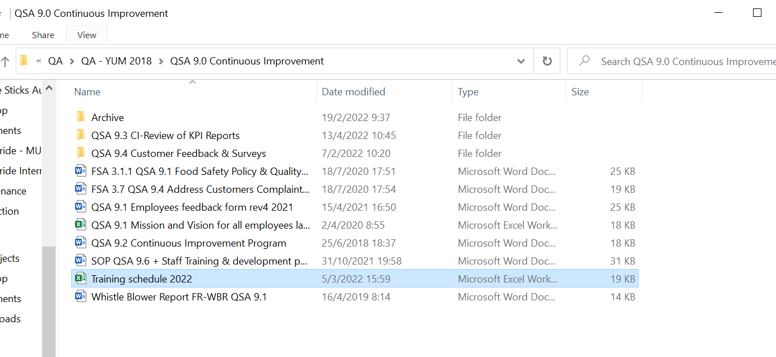
Task: Click the QSA 9.4 Customer Feedback folder icon
Action: tap(81, 153)
